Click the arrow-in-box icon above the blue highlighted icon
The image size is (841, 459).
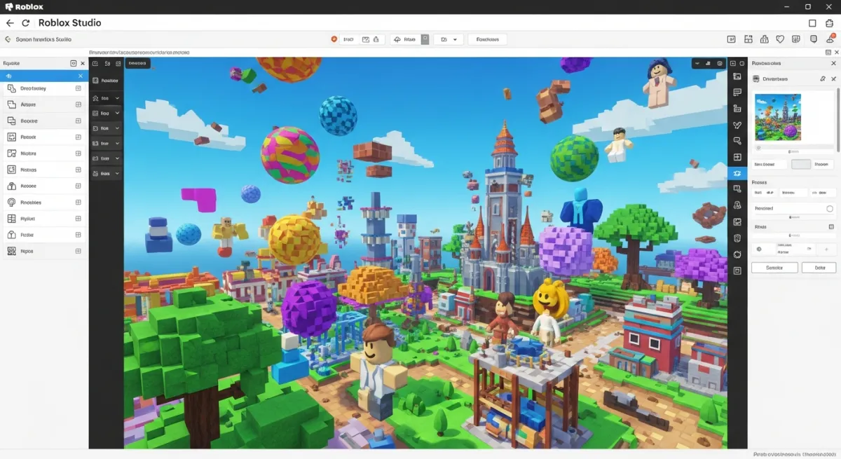pos(737,157)
